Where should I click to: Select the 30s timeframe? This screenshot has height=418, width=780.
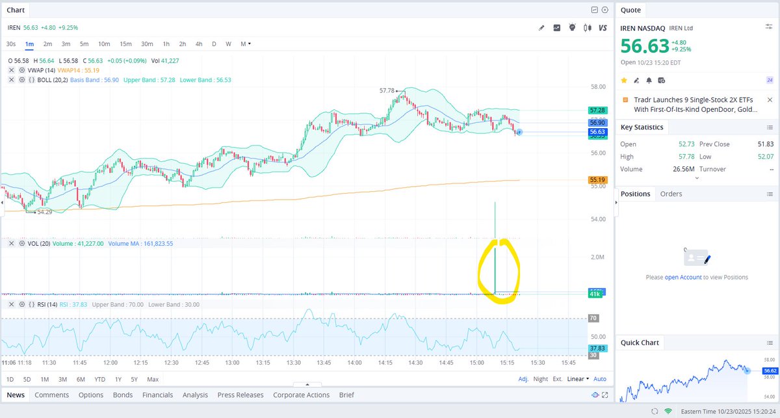click(x=11, y=44)
